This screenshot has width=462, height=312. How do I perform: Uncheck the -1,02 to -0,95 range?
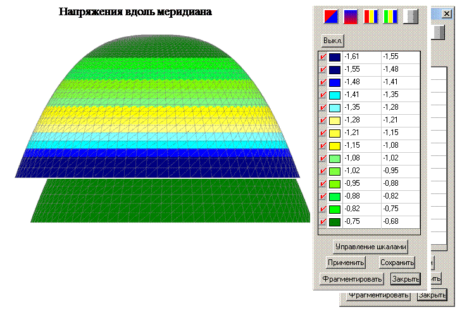click(x=323, y=171)
